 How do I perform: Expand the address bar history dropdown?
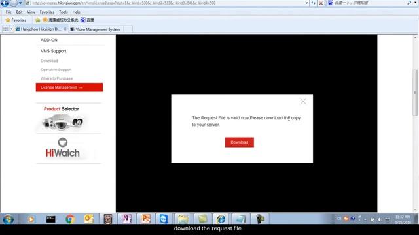(307, 3)
